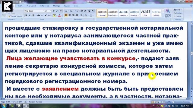Open the Font name dropdown Arial Black

click(x=44, y=11)
